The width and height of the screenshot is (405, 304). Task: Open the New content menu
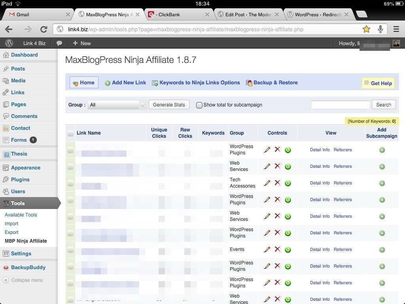pyautogui.click(x=82, y=43)
